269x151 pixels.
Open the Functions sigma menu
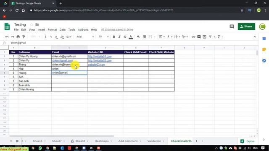[220, 37]
